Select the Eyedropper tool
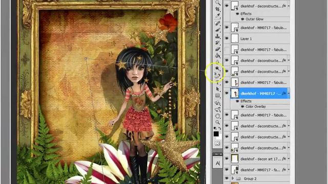The width and height of the screenshot is (328, 184). [217, 16]
